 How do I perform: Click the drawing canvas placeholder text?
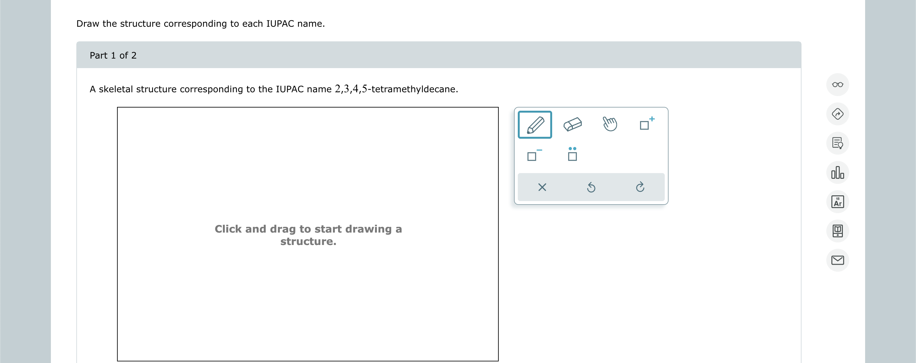(x=308, y=235)
